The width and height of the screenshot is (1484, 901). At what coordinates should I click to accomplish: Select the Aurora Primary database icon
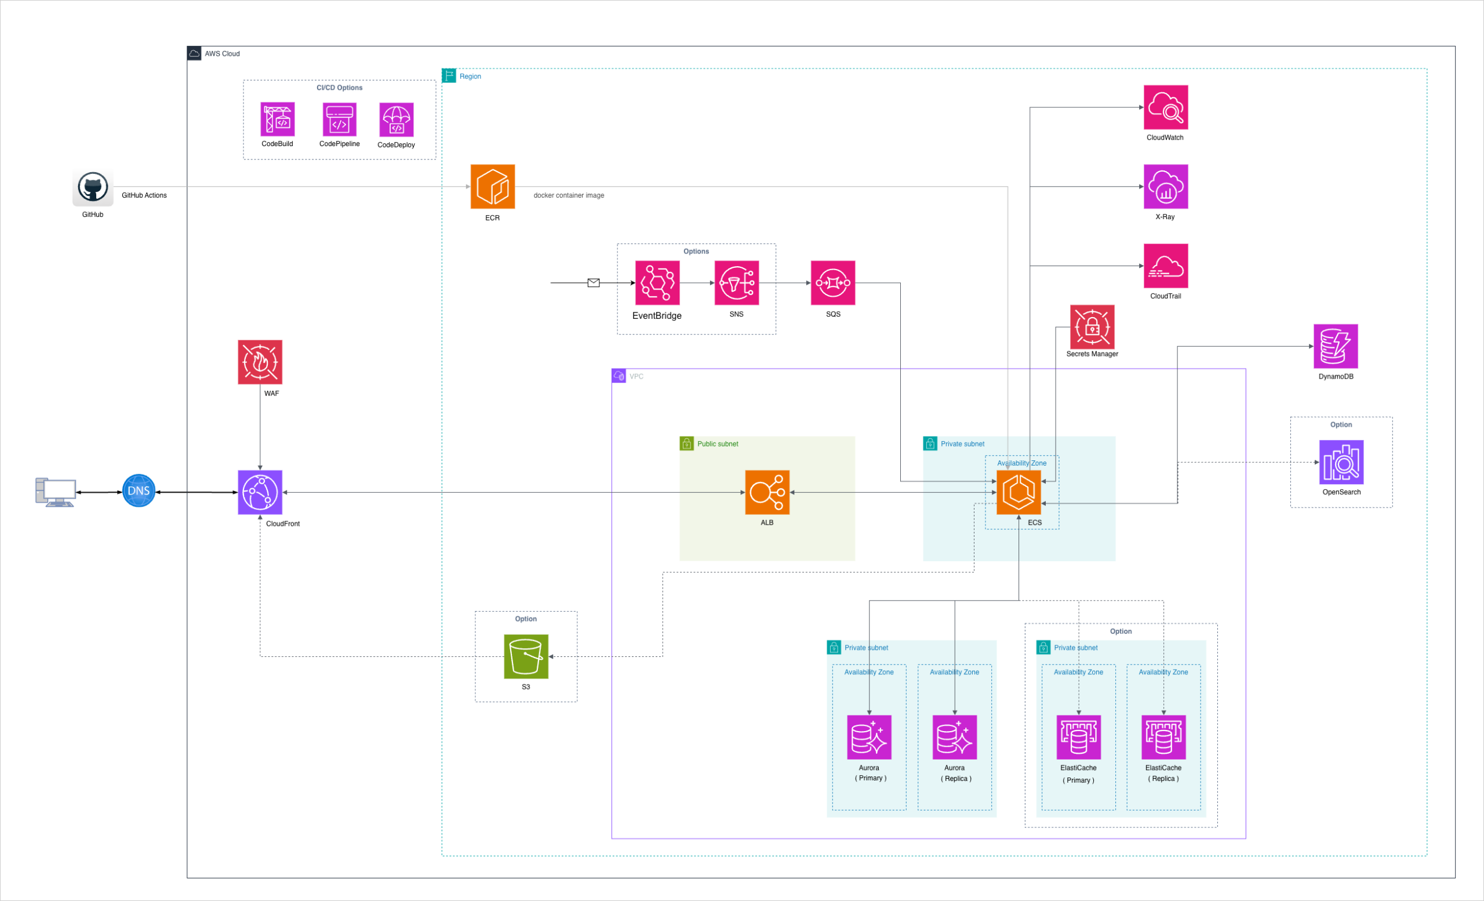pyautogui.click(x=868, y=736)
